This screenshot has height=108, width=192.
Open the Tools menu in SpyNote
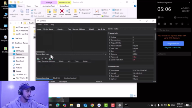point(40,25)
